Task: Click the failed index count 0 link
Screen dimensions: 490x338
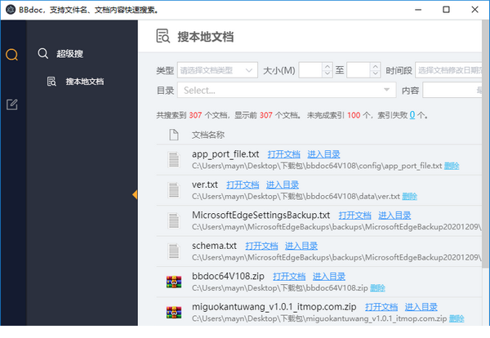Action: 412,115
